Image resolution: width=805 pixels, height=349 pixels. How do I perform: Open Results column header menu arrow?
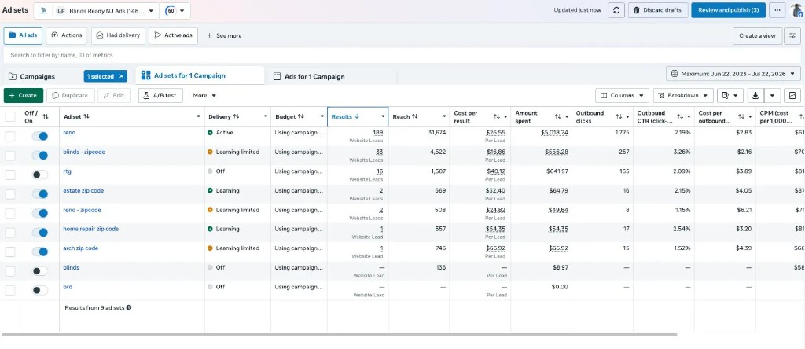[383, 116]
